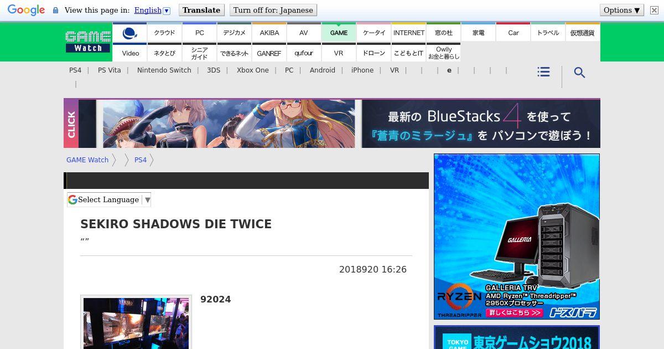Click the GALLERIA Ryzen Threadripper ad
Image resolution: width=664 pixels, height=349 pixels.
[517, 237]
